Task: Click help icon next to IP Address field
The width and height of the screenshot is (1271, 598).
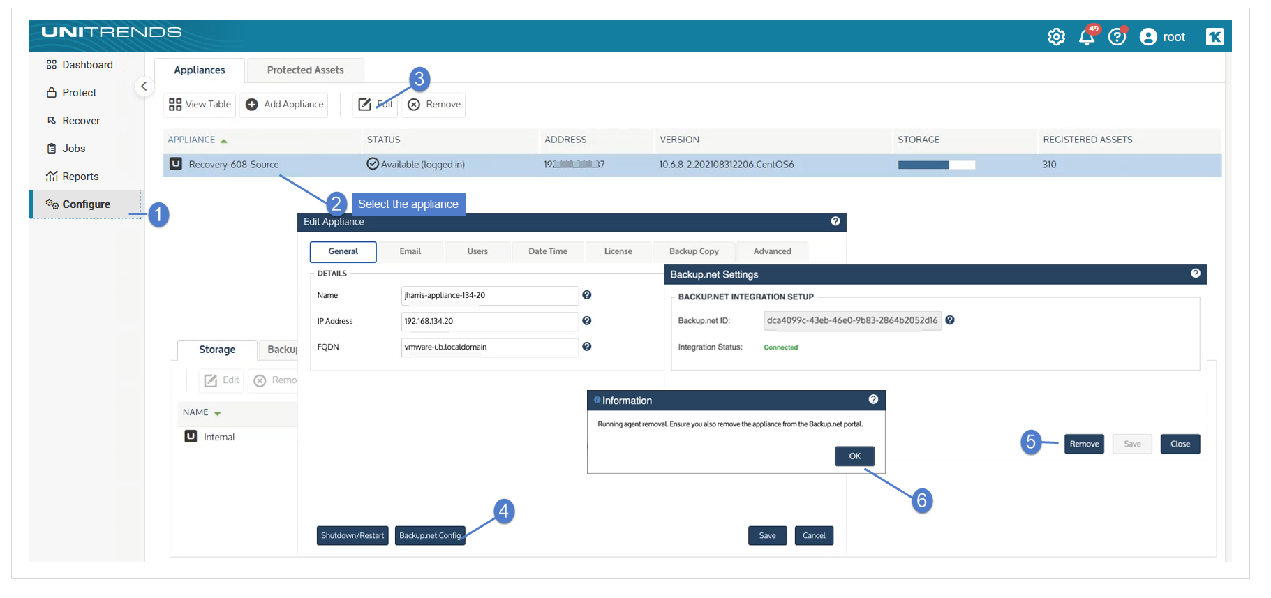Action: pos(587,321)
